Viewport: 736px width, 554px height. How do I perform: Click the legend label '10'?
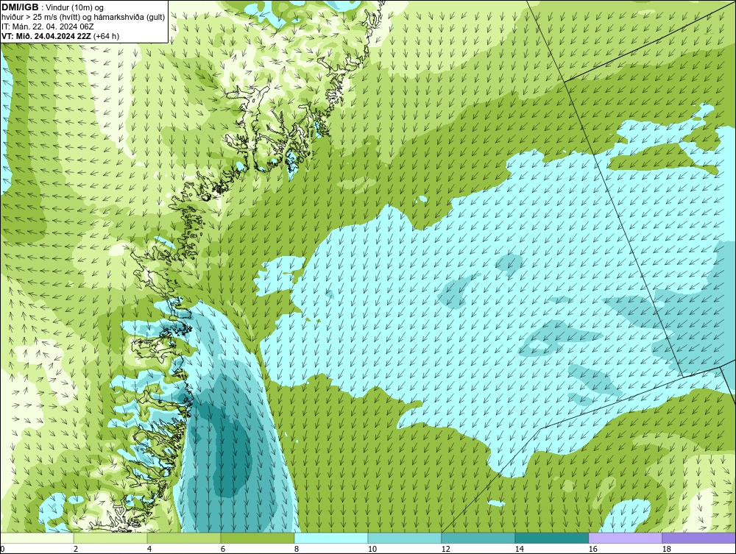(372, 549)
